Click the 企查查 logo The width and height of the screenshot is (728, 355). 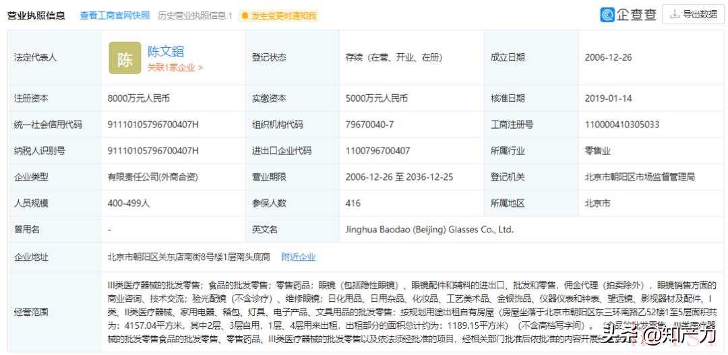click(628, 14)
